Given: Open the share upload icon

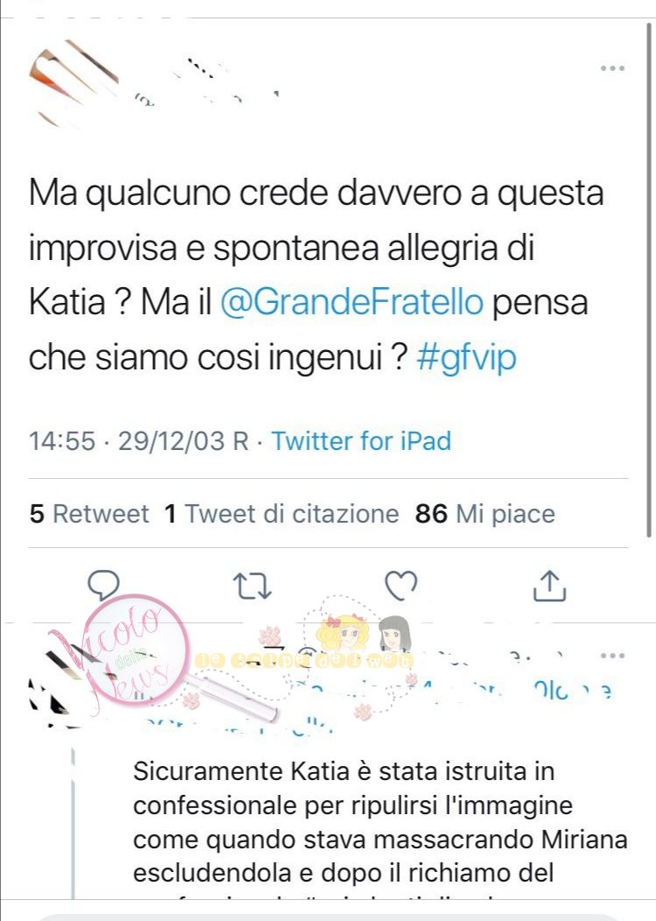Looking at the screenshot, I should click(x=549, y=586).
